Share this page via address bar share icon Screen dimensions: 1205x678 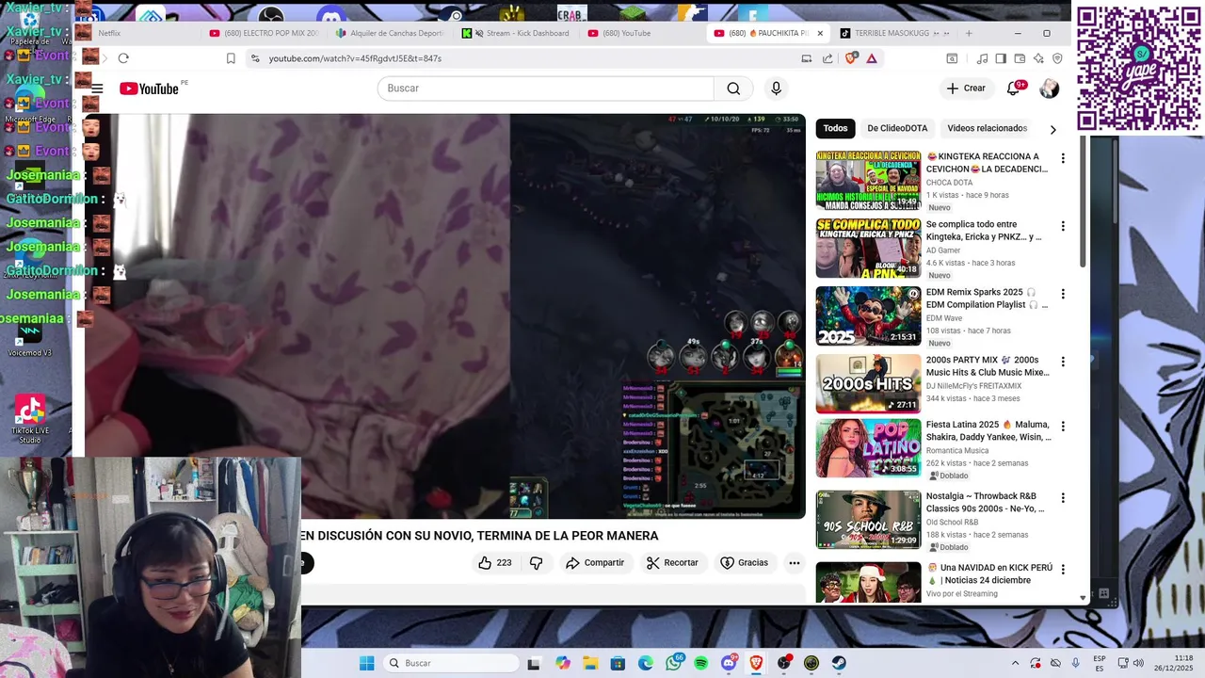pos(827,58)
